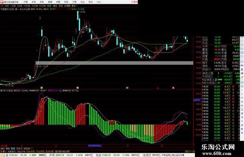Open the 热点 menu
244x157 pixels.
90,2
